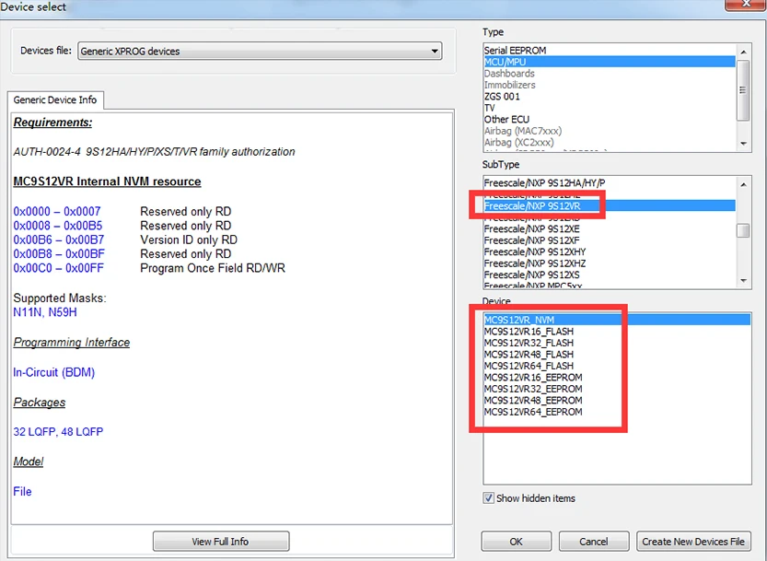Pick Other ECU in Type list
This screenshot has width=767, height=561.
click(x=610, y=120)
